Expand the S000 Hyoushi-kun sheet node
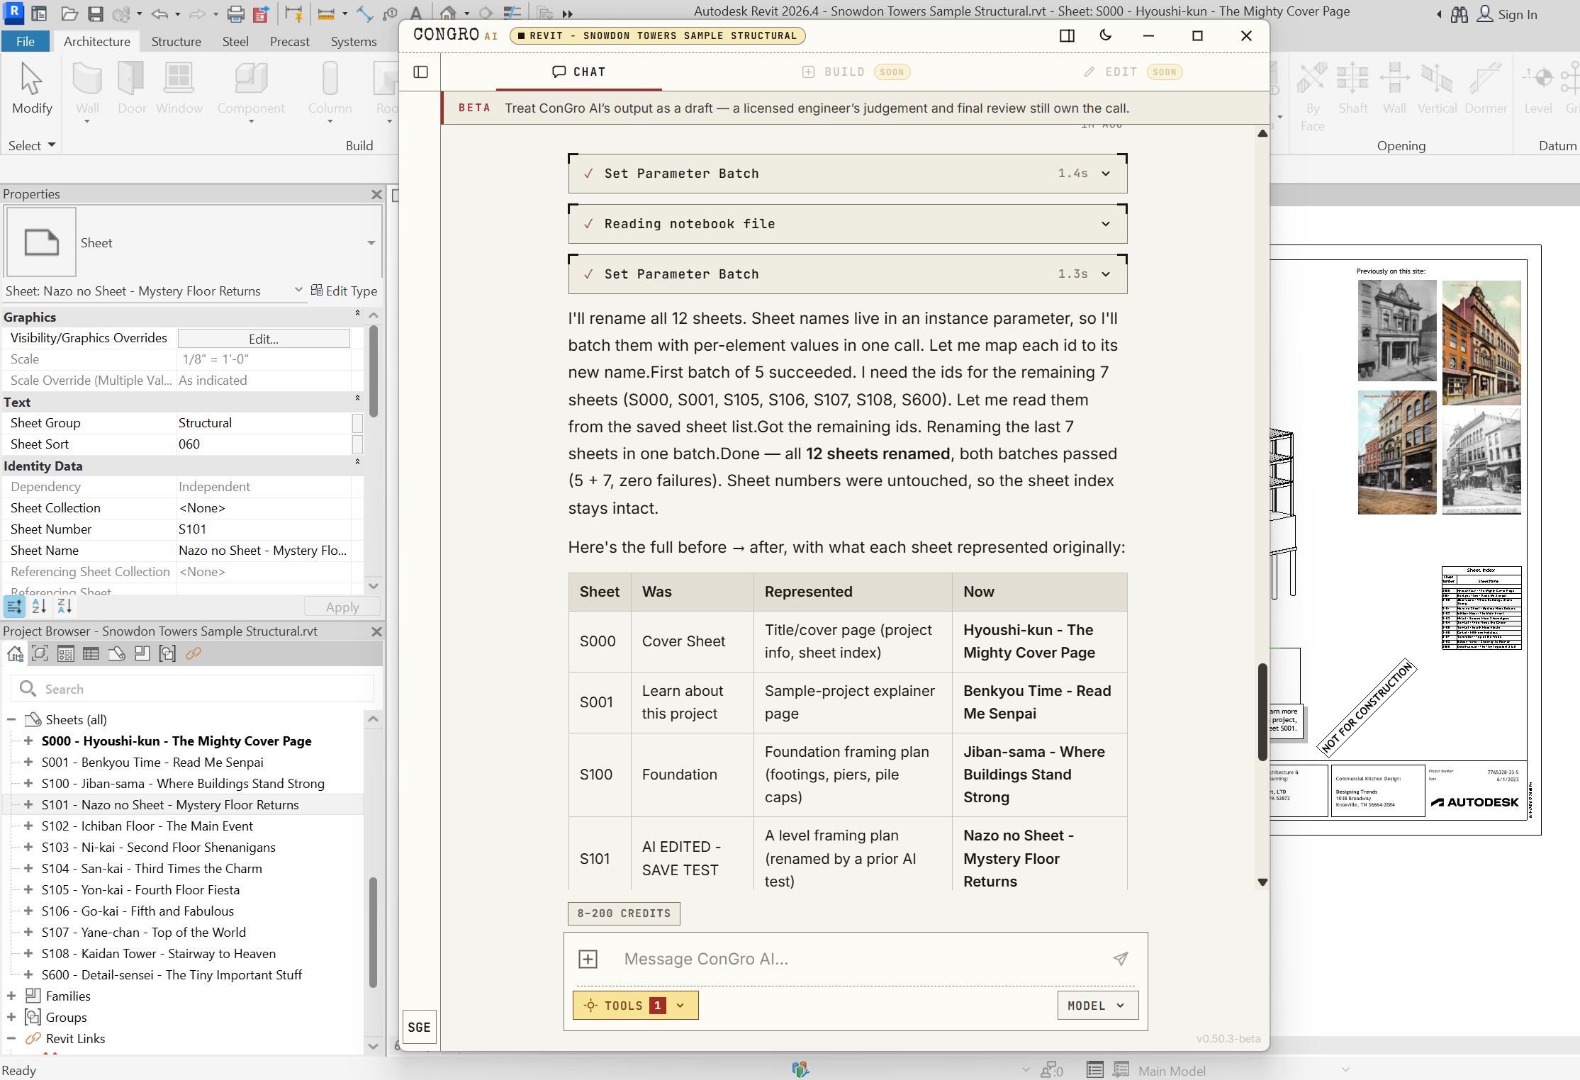Image resolution: width=1580 pixels, height=1080 pixels. [28, 741]
